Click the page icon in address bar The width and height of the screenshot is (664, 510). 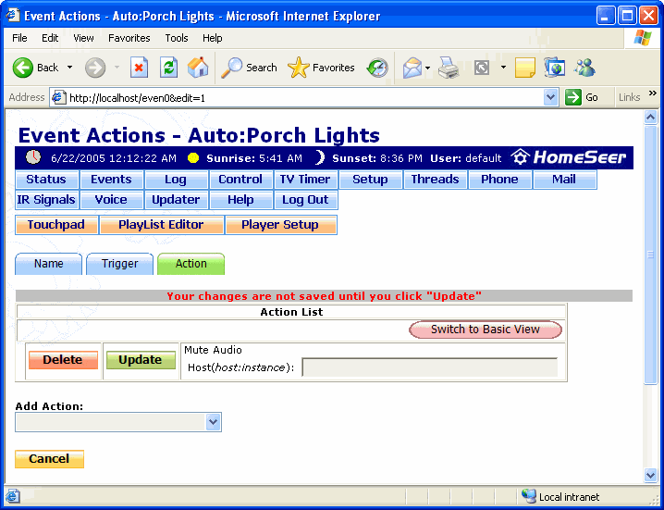(59, 97)
